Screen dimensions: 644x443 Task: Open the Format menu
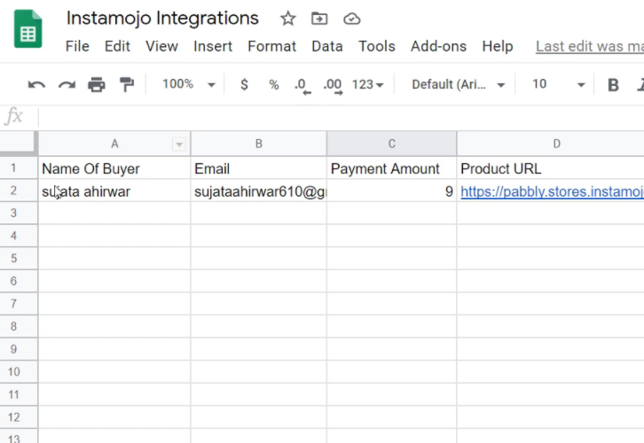coord(272,46)
